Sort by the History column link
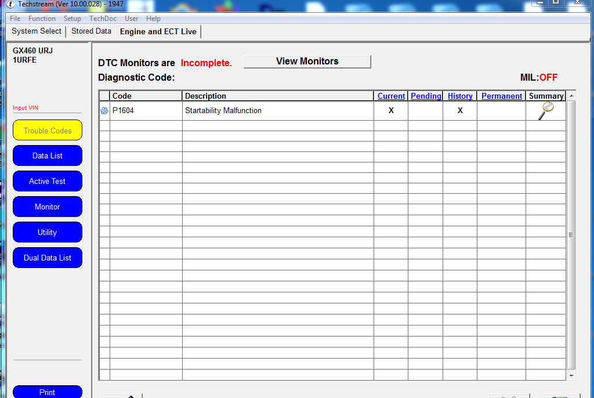The width and height of the screenshot is (594, 398). click(460, 96)
